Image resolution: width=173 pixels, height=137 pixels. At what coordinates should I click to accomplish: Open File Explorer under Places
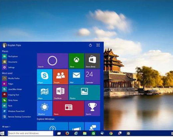tap(10, 56)
